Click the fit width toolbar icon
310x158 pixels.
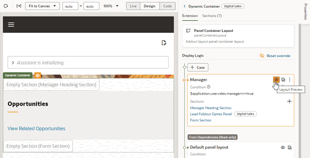point(19,6)
